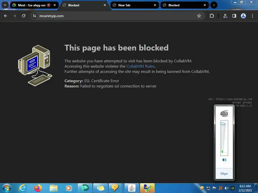The height and width of the screenshot is (193, 258).
Task: Switch to the green globe browser taskbar app
Action: [x=85, y=188]
